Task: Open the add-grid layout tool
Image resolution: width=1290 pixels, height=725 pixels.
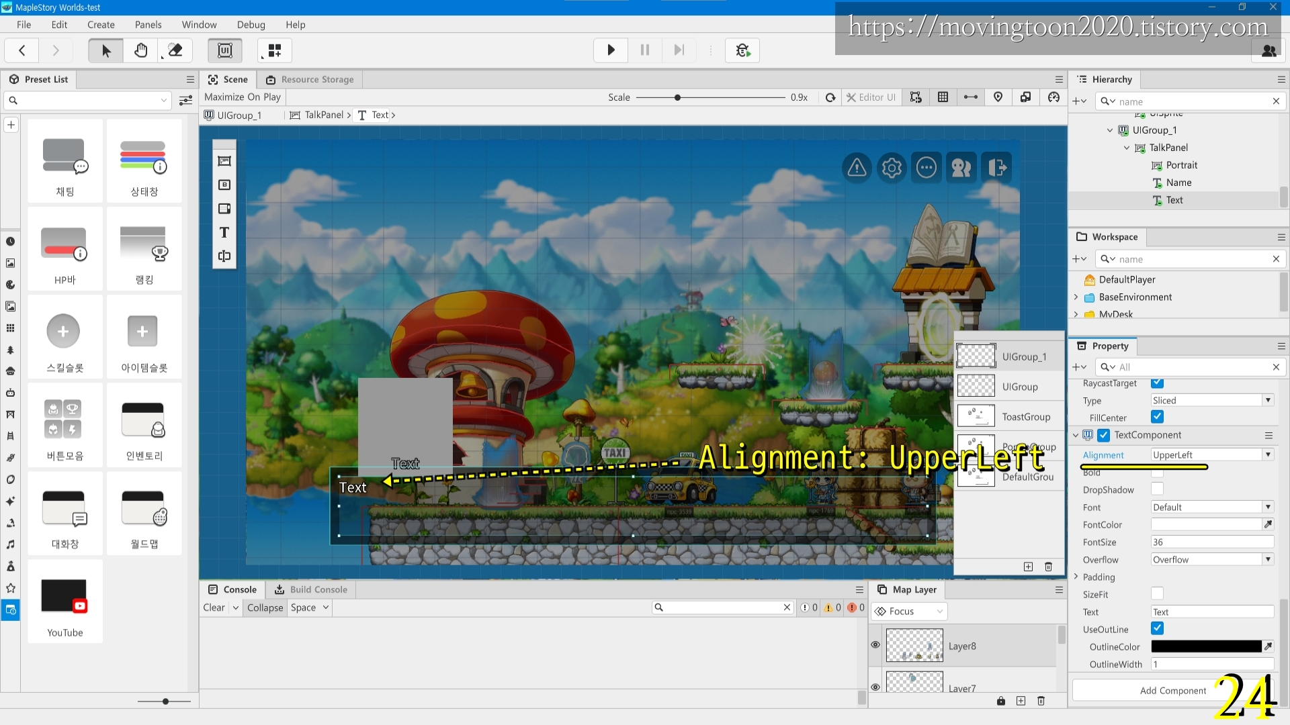Action: [x=274, y=50]
